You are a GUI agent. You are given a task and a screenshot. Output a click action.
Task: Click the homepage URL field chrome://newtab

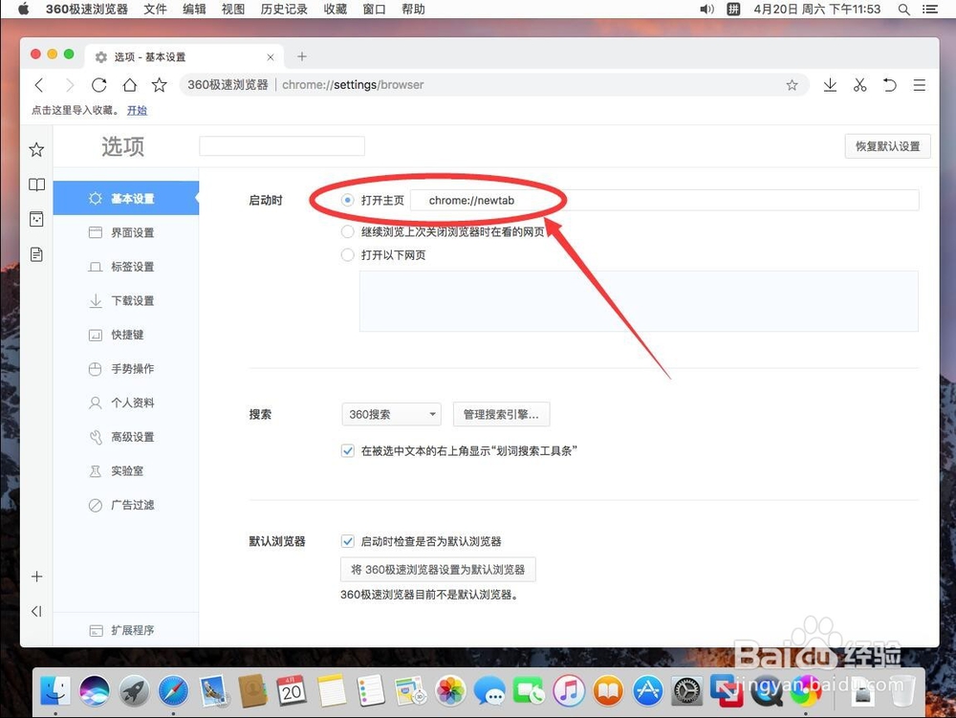pyautogui.click(x=664, y=200)
